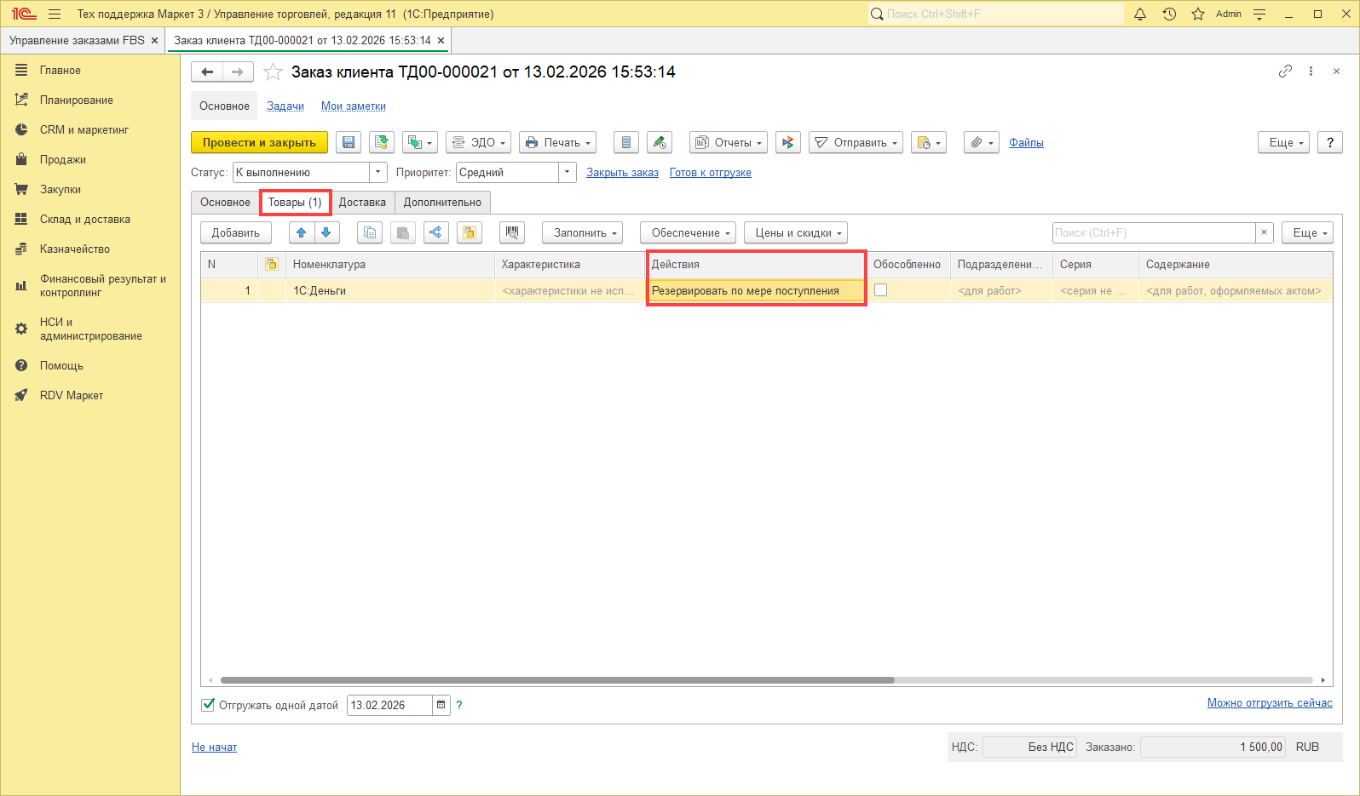Open history clock icon in title bar
This screenshot has width=1360, height=796.
point(1169,14)
